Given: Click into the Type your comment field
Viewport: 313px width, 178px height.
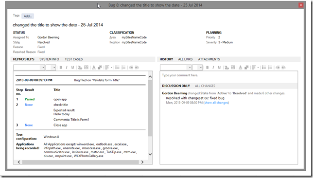Looking at the screenshot, I should point(229,75).
